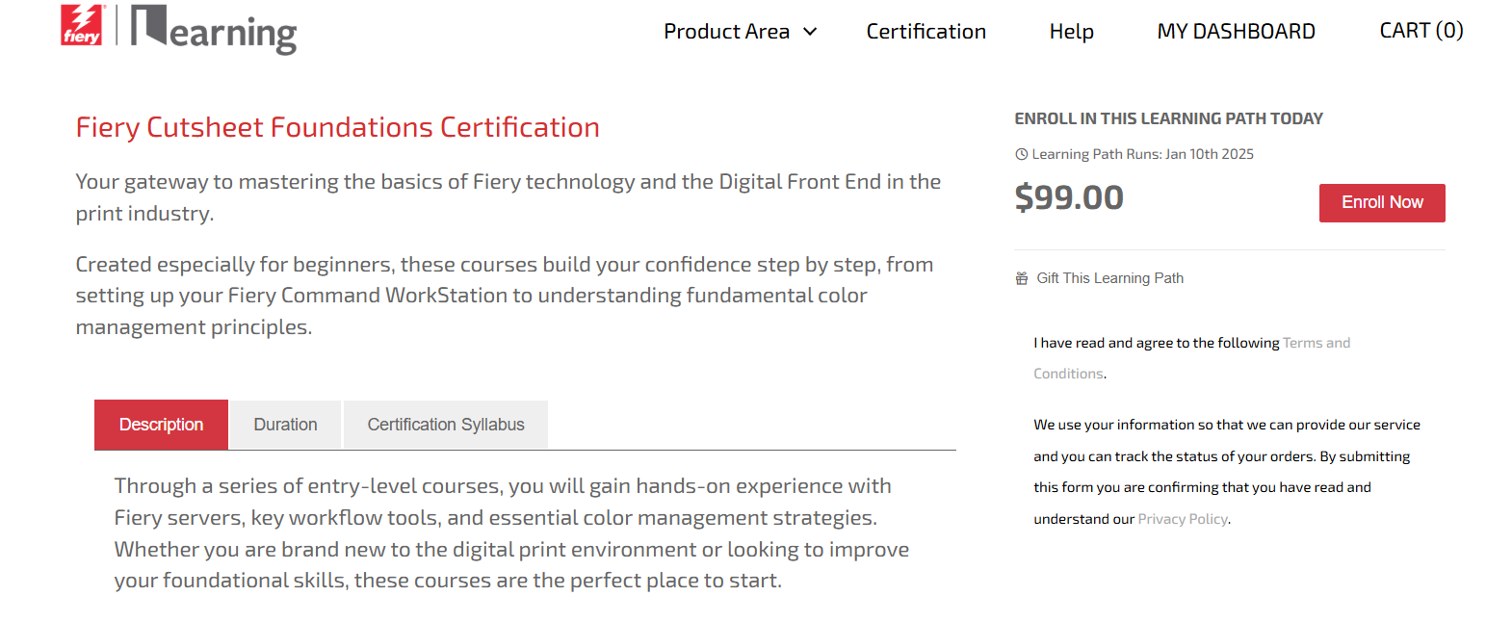Open the Product Area menu
This screenshot has width=1486, height=622.
[727, 32]
